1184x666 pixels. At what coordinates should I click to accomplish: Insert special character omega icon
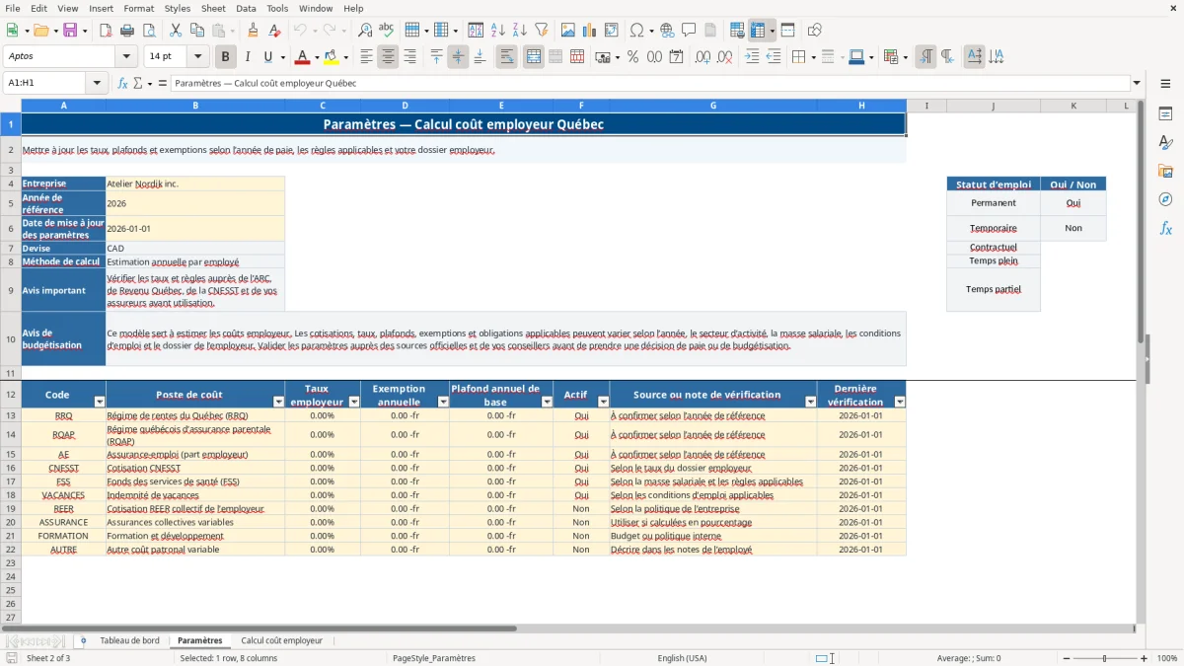pos(636,31)
